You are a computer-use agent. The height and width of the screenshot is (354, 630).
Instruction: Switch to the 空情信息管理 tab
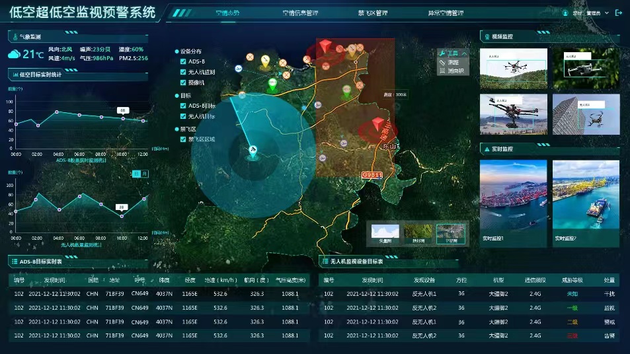(299, 13)
